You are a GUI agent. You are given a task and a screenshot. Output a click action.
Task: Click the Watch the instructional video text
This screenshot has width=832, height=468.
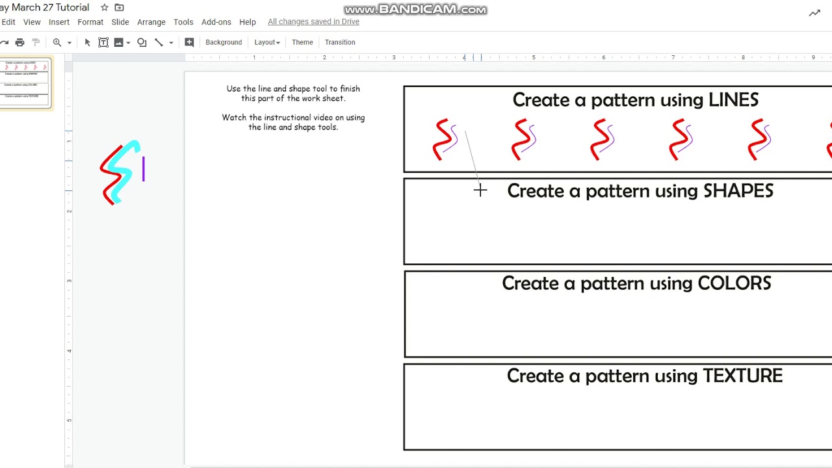pyautogui.click(x=293, y=122)
